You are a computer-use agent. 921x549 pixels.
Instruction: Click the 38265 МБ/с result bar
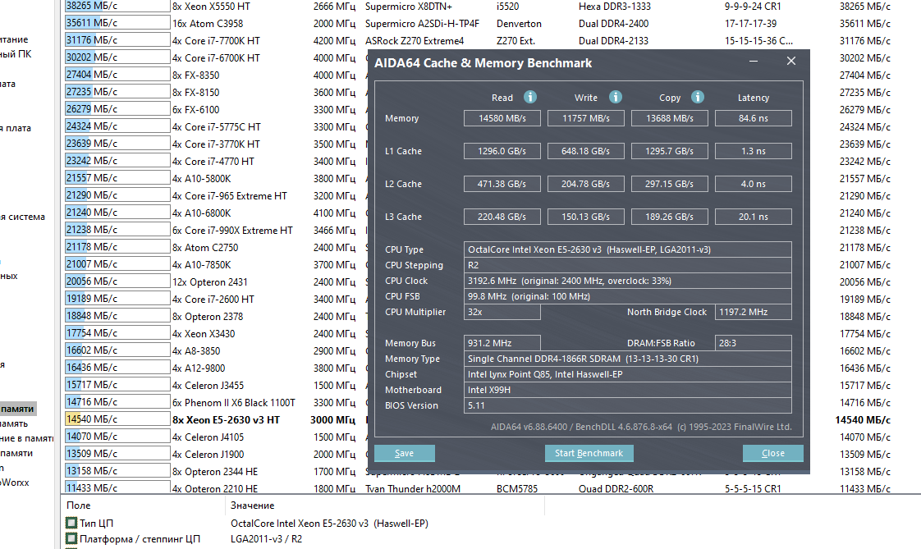(x=117, y=6)
